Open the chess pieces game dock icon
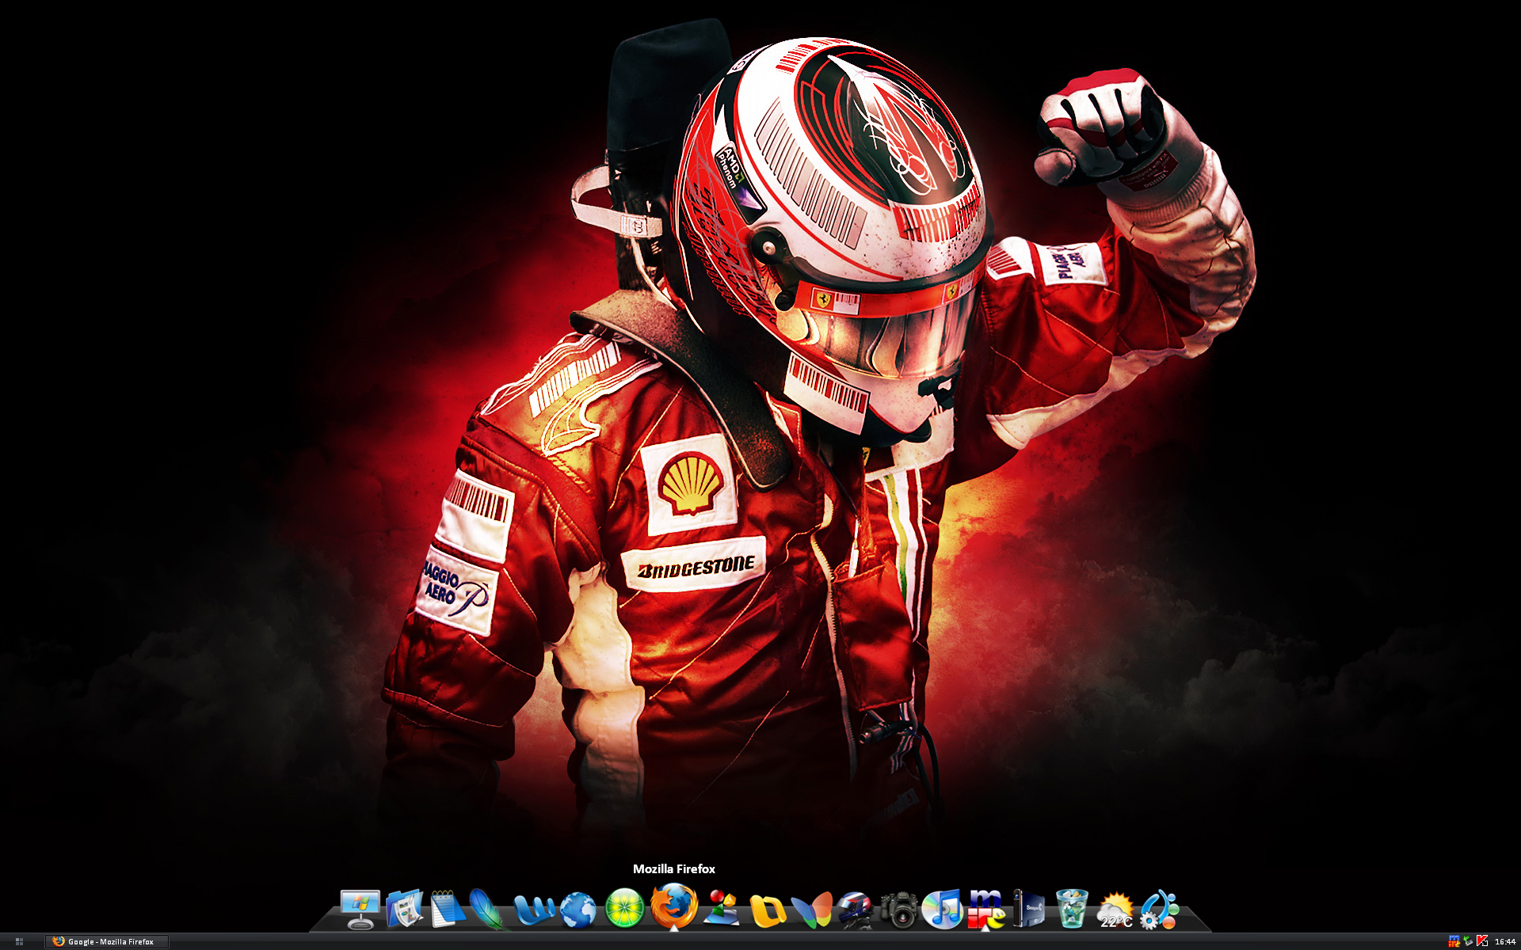The width and height of the screenshot is (1521, 950). coord(722,909)
